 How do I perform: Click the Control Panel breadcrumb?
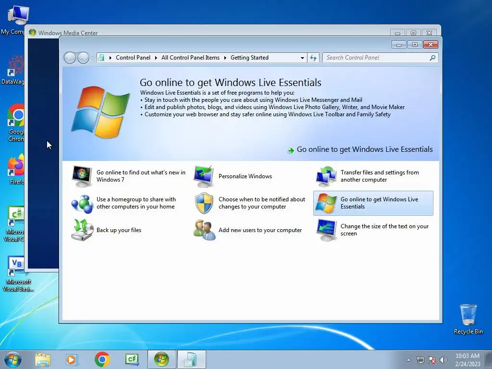tap(133, 58)
